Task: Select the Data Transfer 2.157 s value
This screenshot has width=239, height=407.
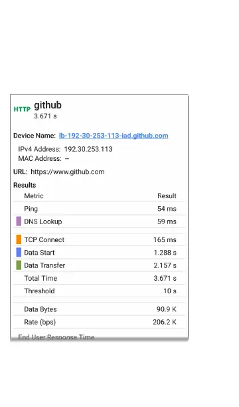Action: click(165, 265)
